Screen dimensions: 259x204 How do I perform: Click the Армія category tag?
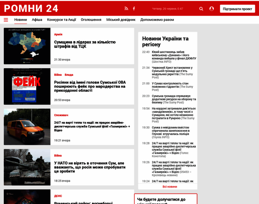(x=58, y=34)
